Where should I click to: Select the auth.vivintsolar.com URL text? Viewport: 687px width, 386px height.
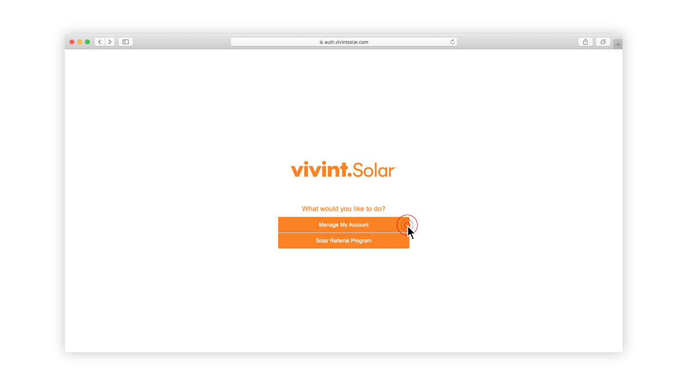pyautogui.click(x=346, y=42)
